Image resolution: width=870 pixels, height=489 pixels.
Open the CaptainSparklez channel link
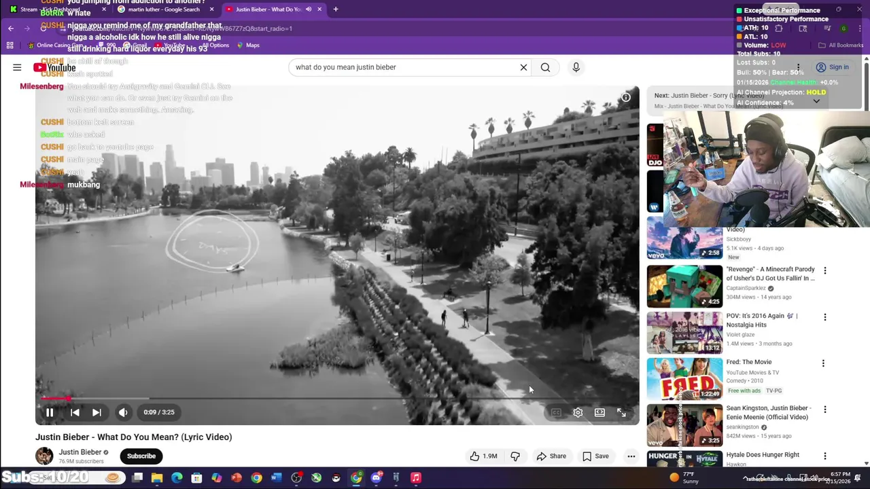point(746,289)
